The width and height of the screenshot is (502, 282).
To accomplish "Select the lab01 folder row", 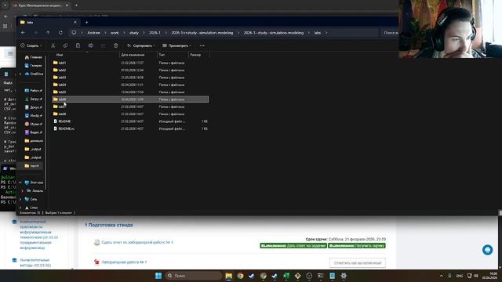I will click(130, 63).
